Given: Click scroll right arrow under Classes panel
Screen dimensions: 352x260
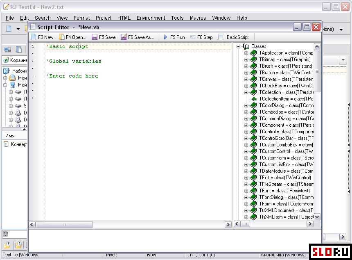Looking at the screenshot, I should pos(310,224).
